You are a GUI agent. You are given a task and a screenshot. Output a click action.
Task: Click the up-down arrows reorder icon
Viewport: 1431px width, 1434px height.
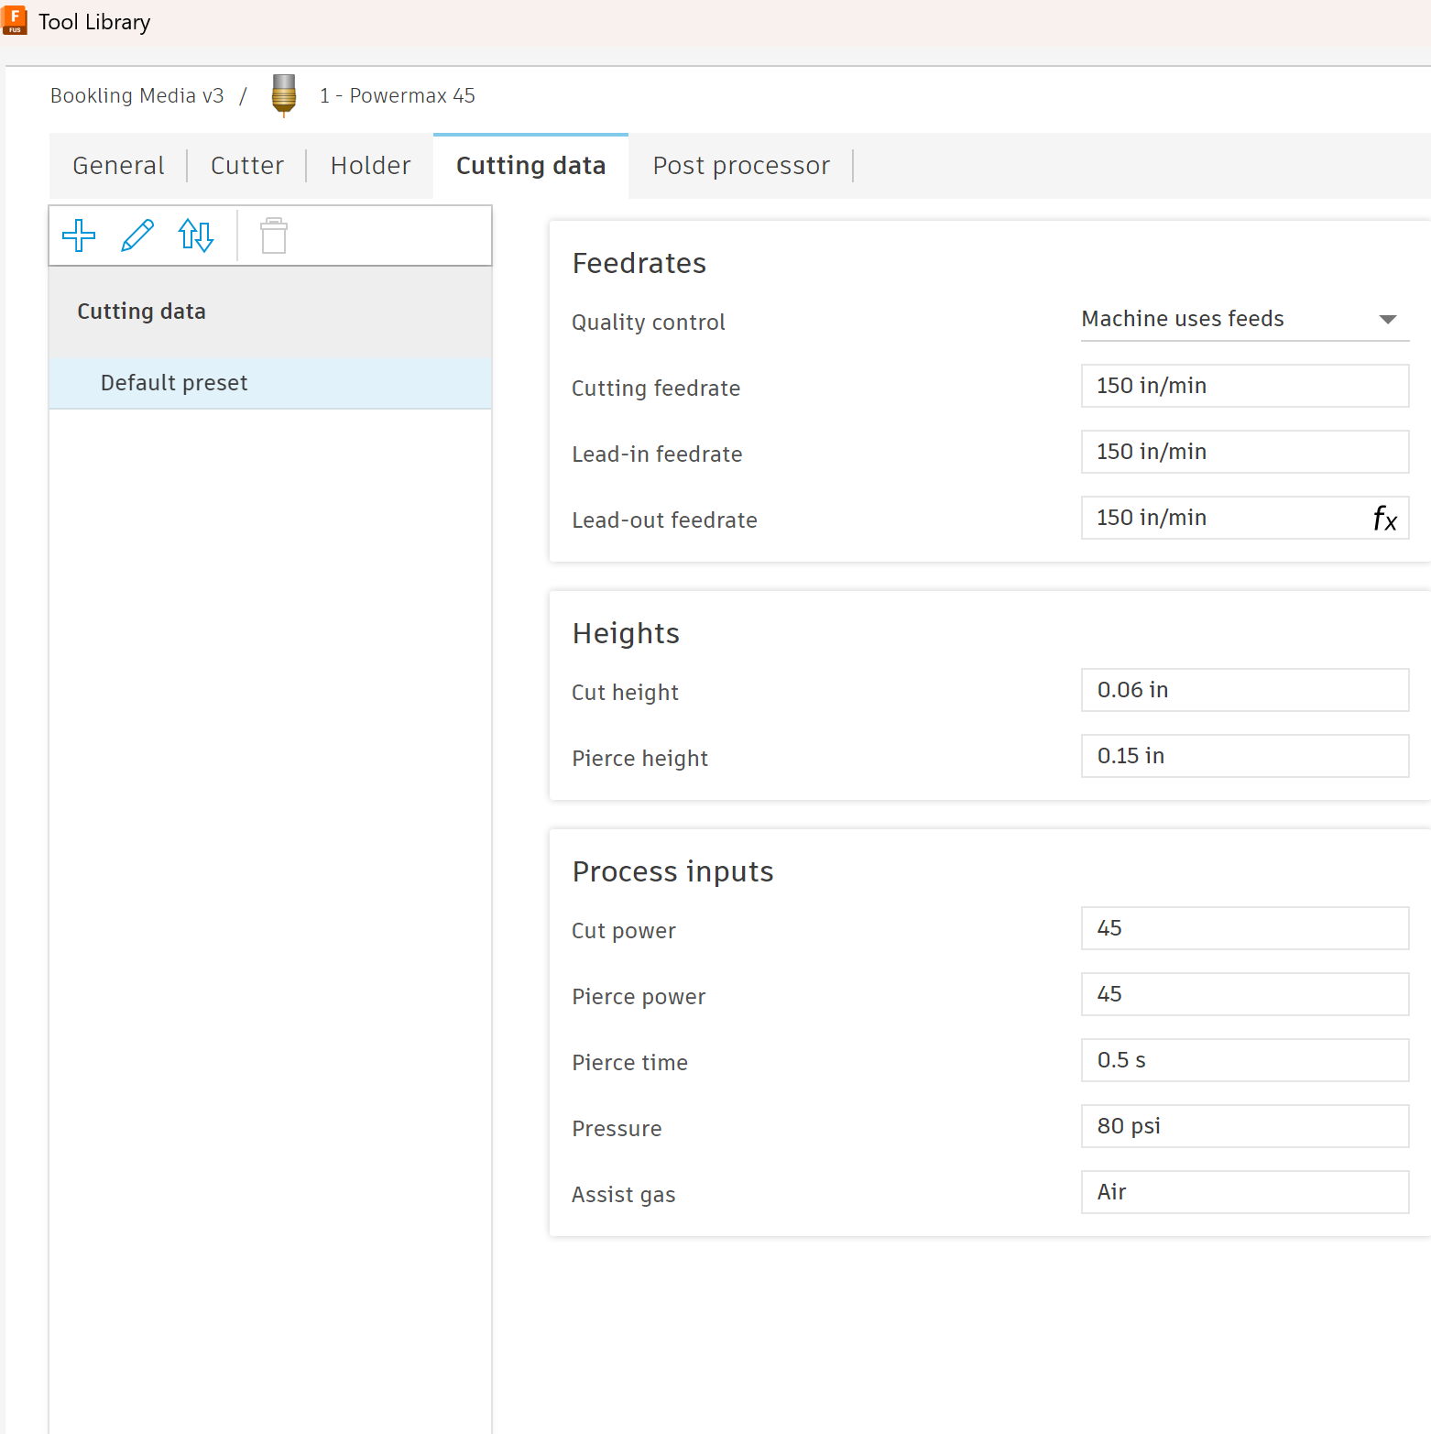tap(196, 235)
